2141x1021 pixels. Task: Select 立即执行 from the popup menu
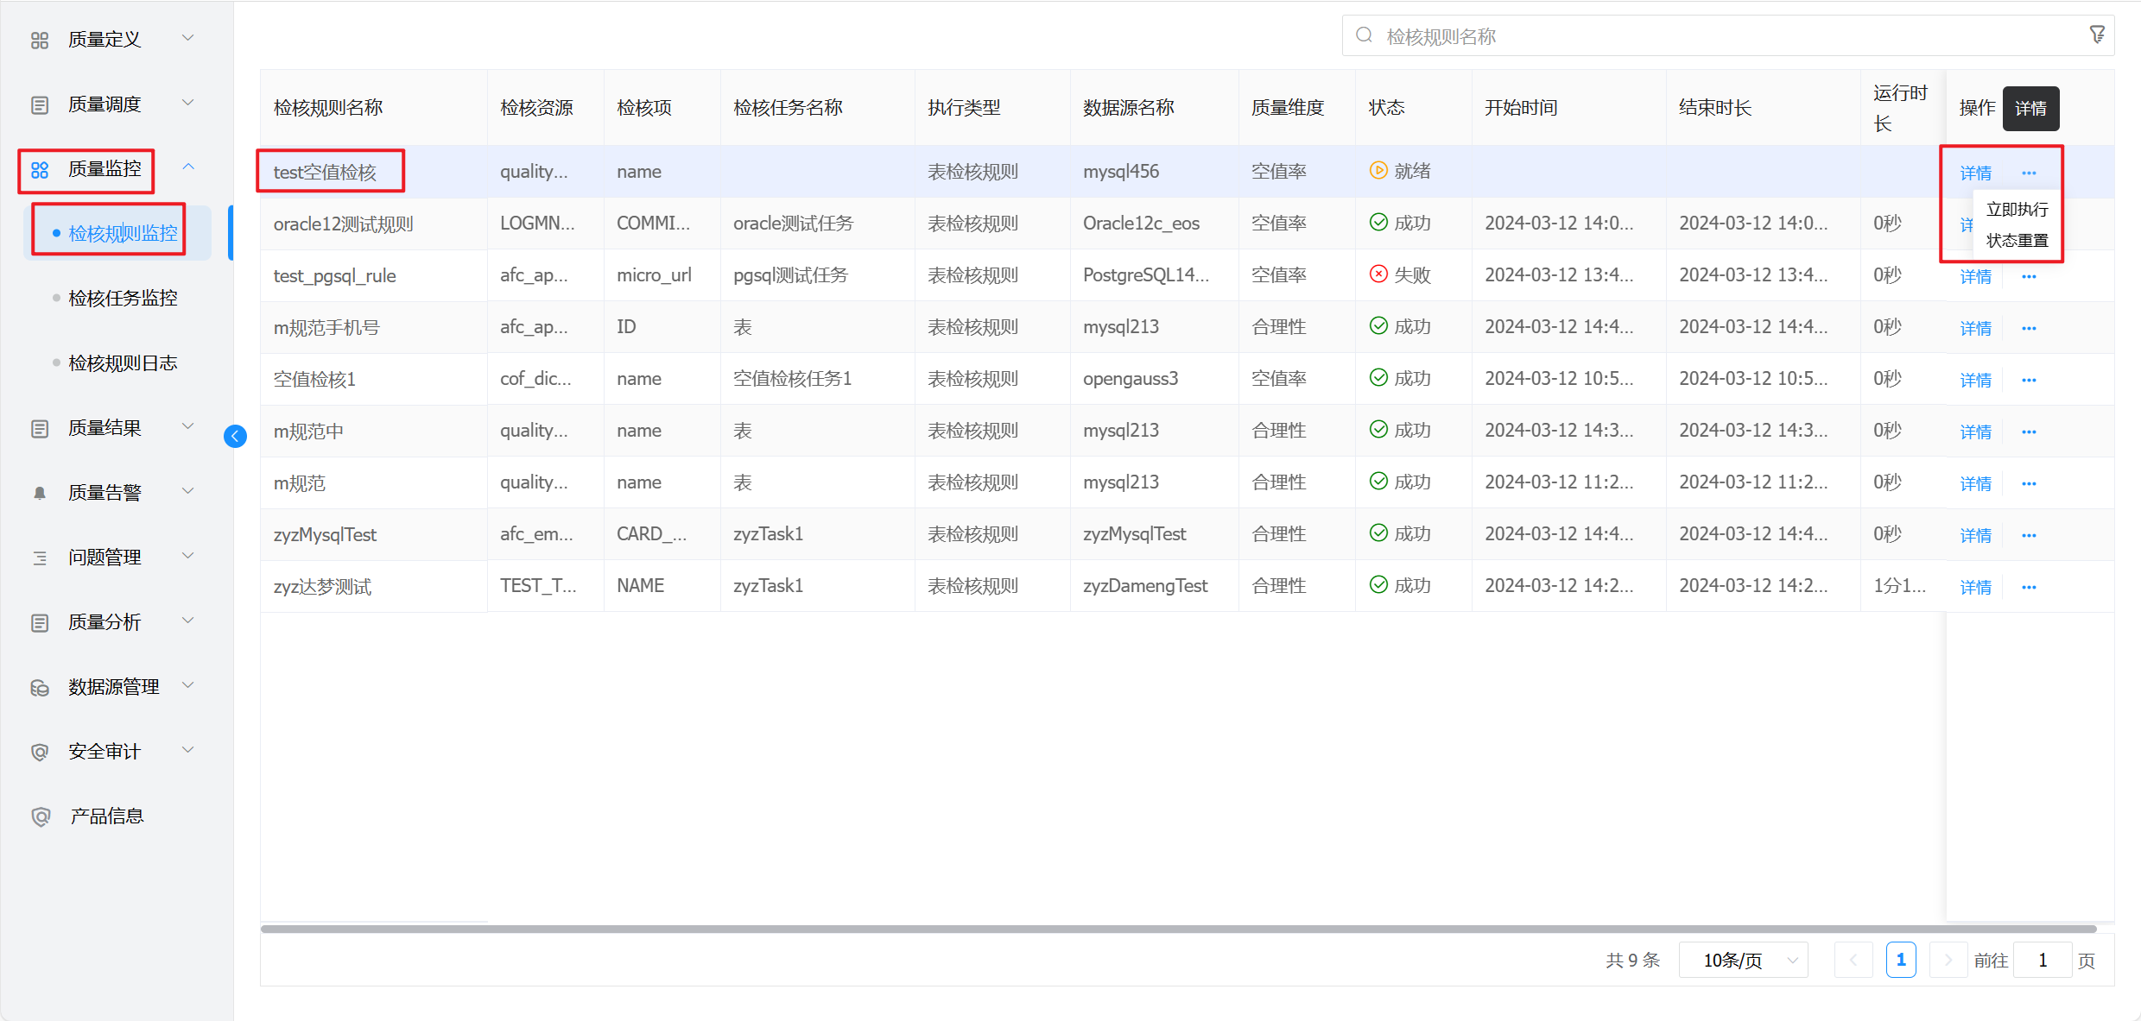tap(2017, 209)
